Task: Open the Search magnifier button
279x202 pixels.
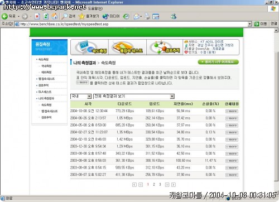Action: (x=69, y=16)
